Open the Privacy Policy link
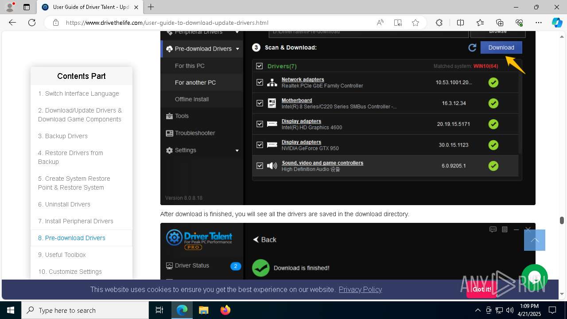Screen dimensions: 567x319 point(360,289)
